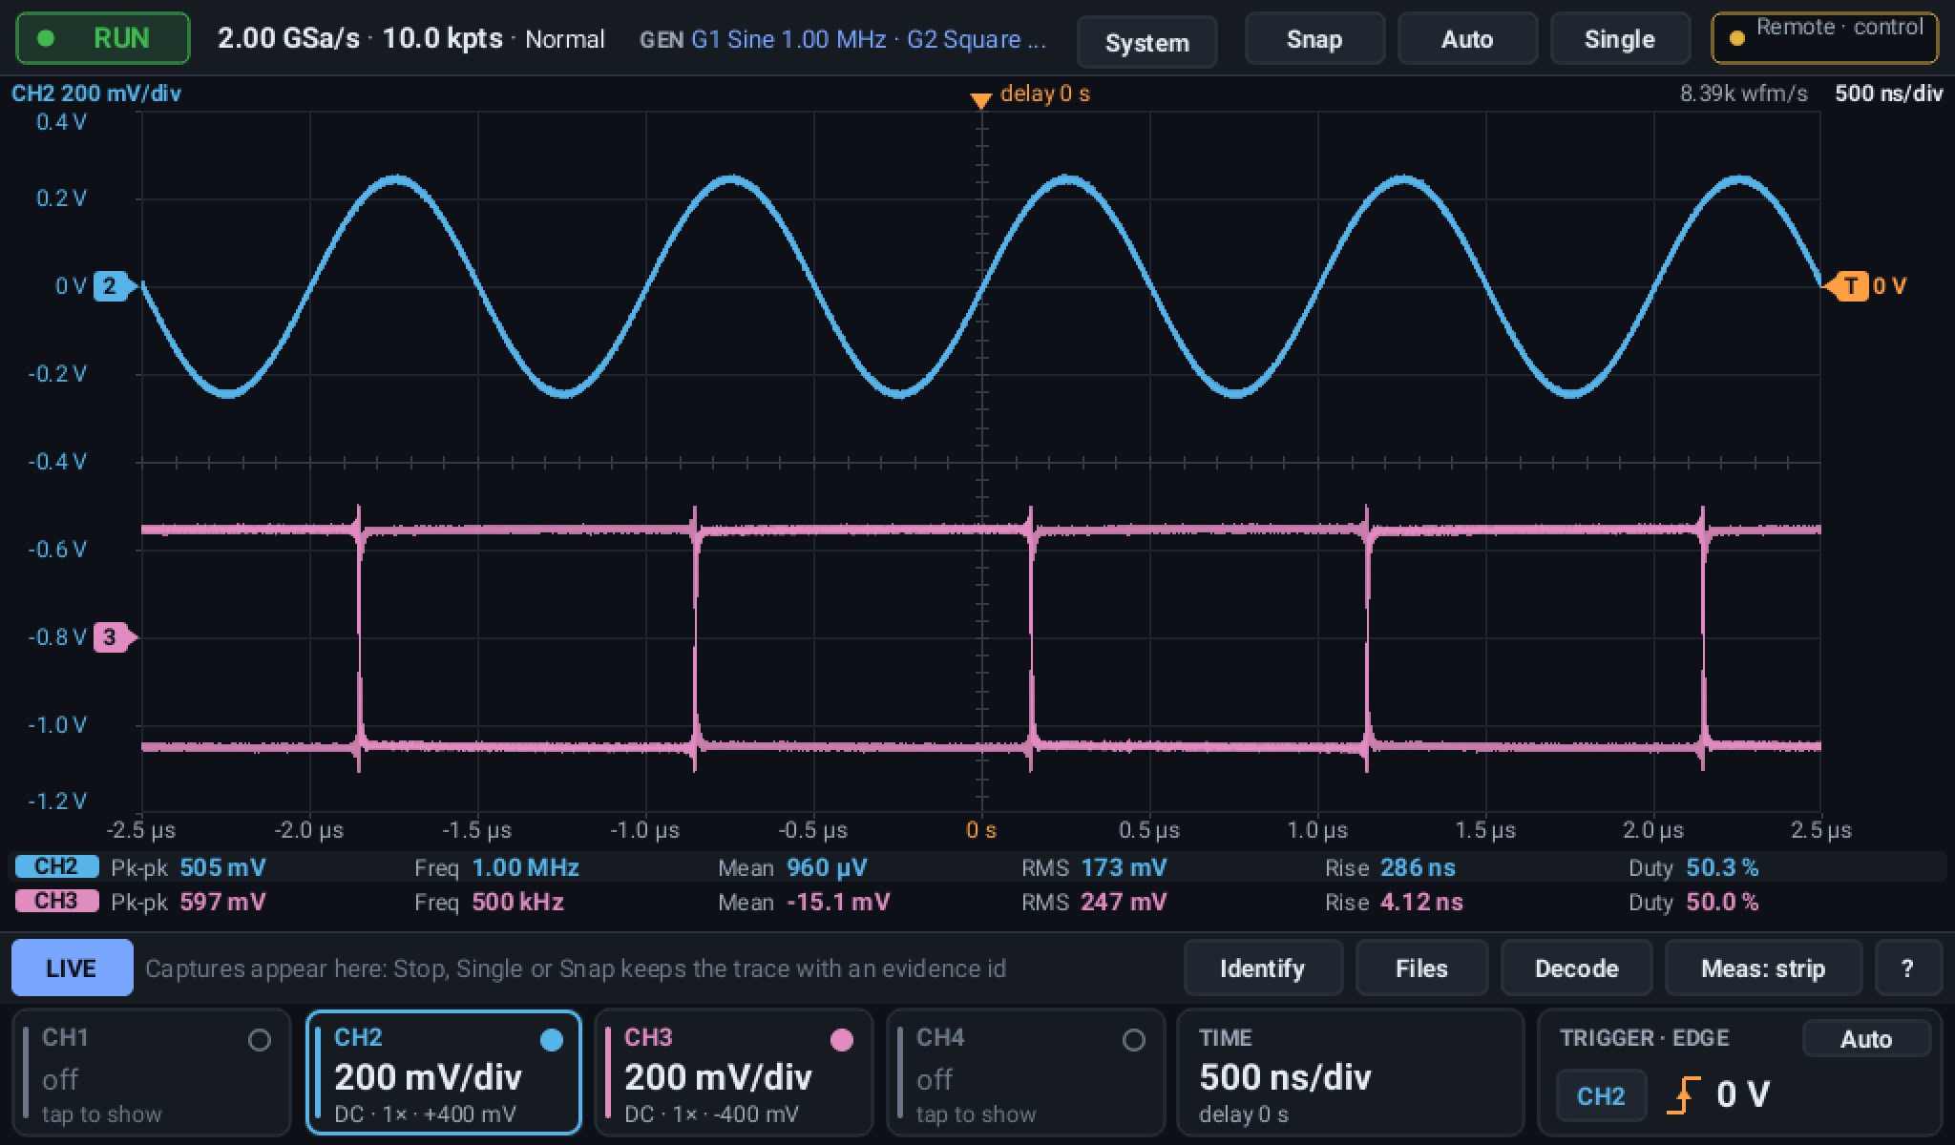Click the CH1 off channel card

click(152, 1072)
